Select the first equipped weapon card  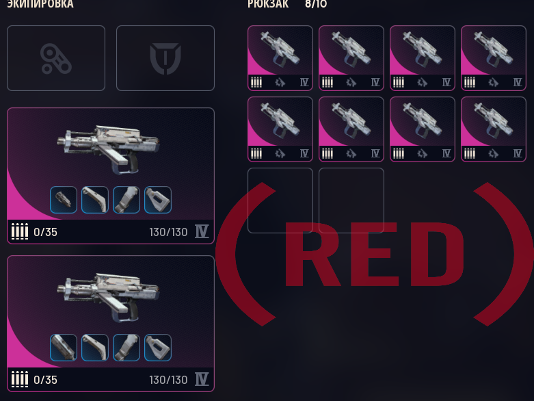(x=111, y=176)
